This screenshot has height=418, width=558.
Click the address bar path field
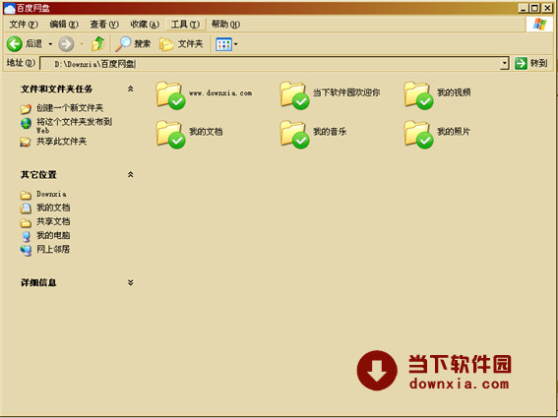point(270,64)
